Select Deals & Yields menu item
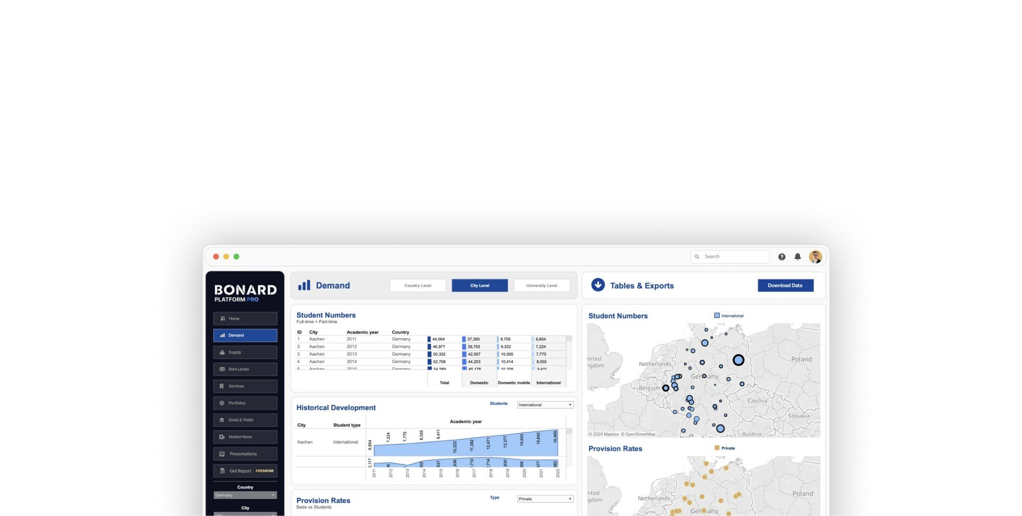The image size is (1022, 516). pyautogui.click(x=245, y=420)
